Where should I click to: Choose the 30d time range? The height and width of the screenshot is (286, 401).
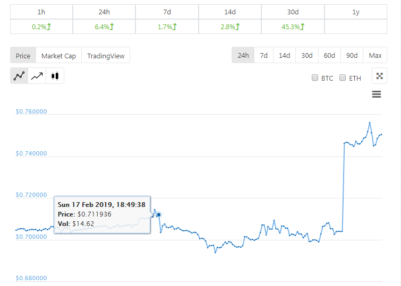click(307, 55)
